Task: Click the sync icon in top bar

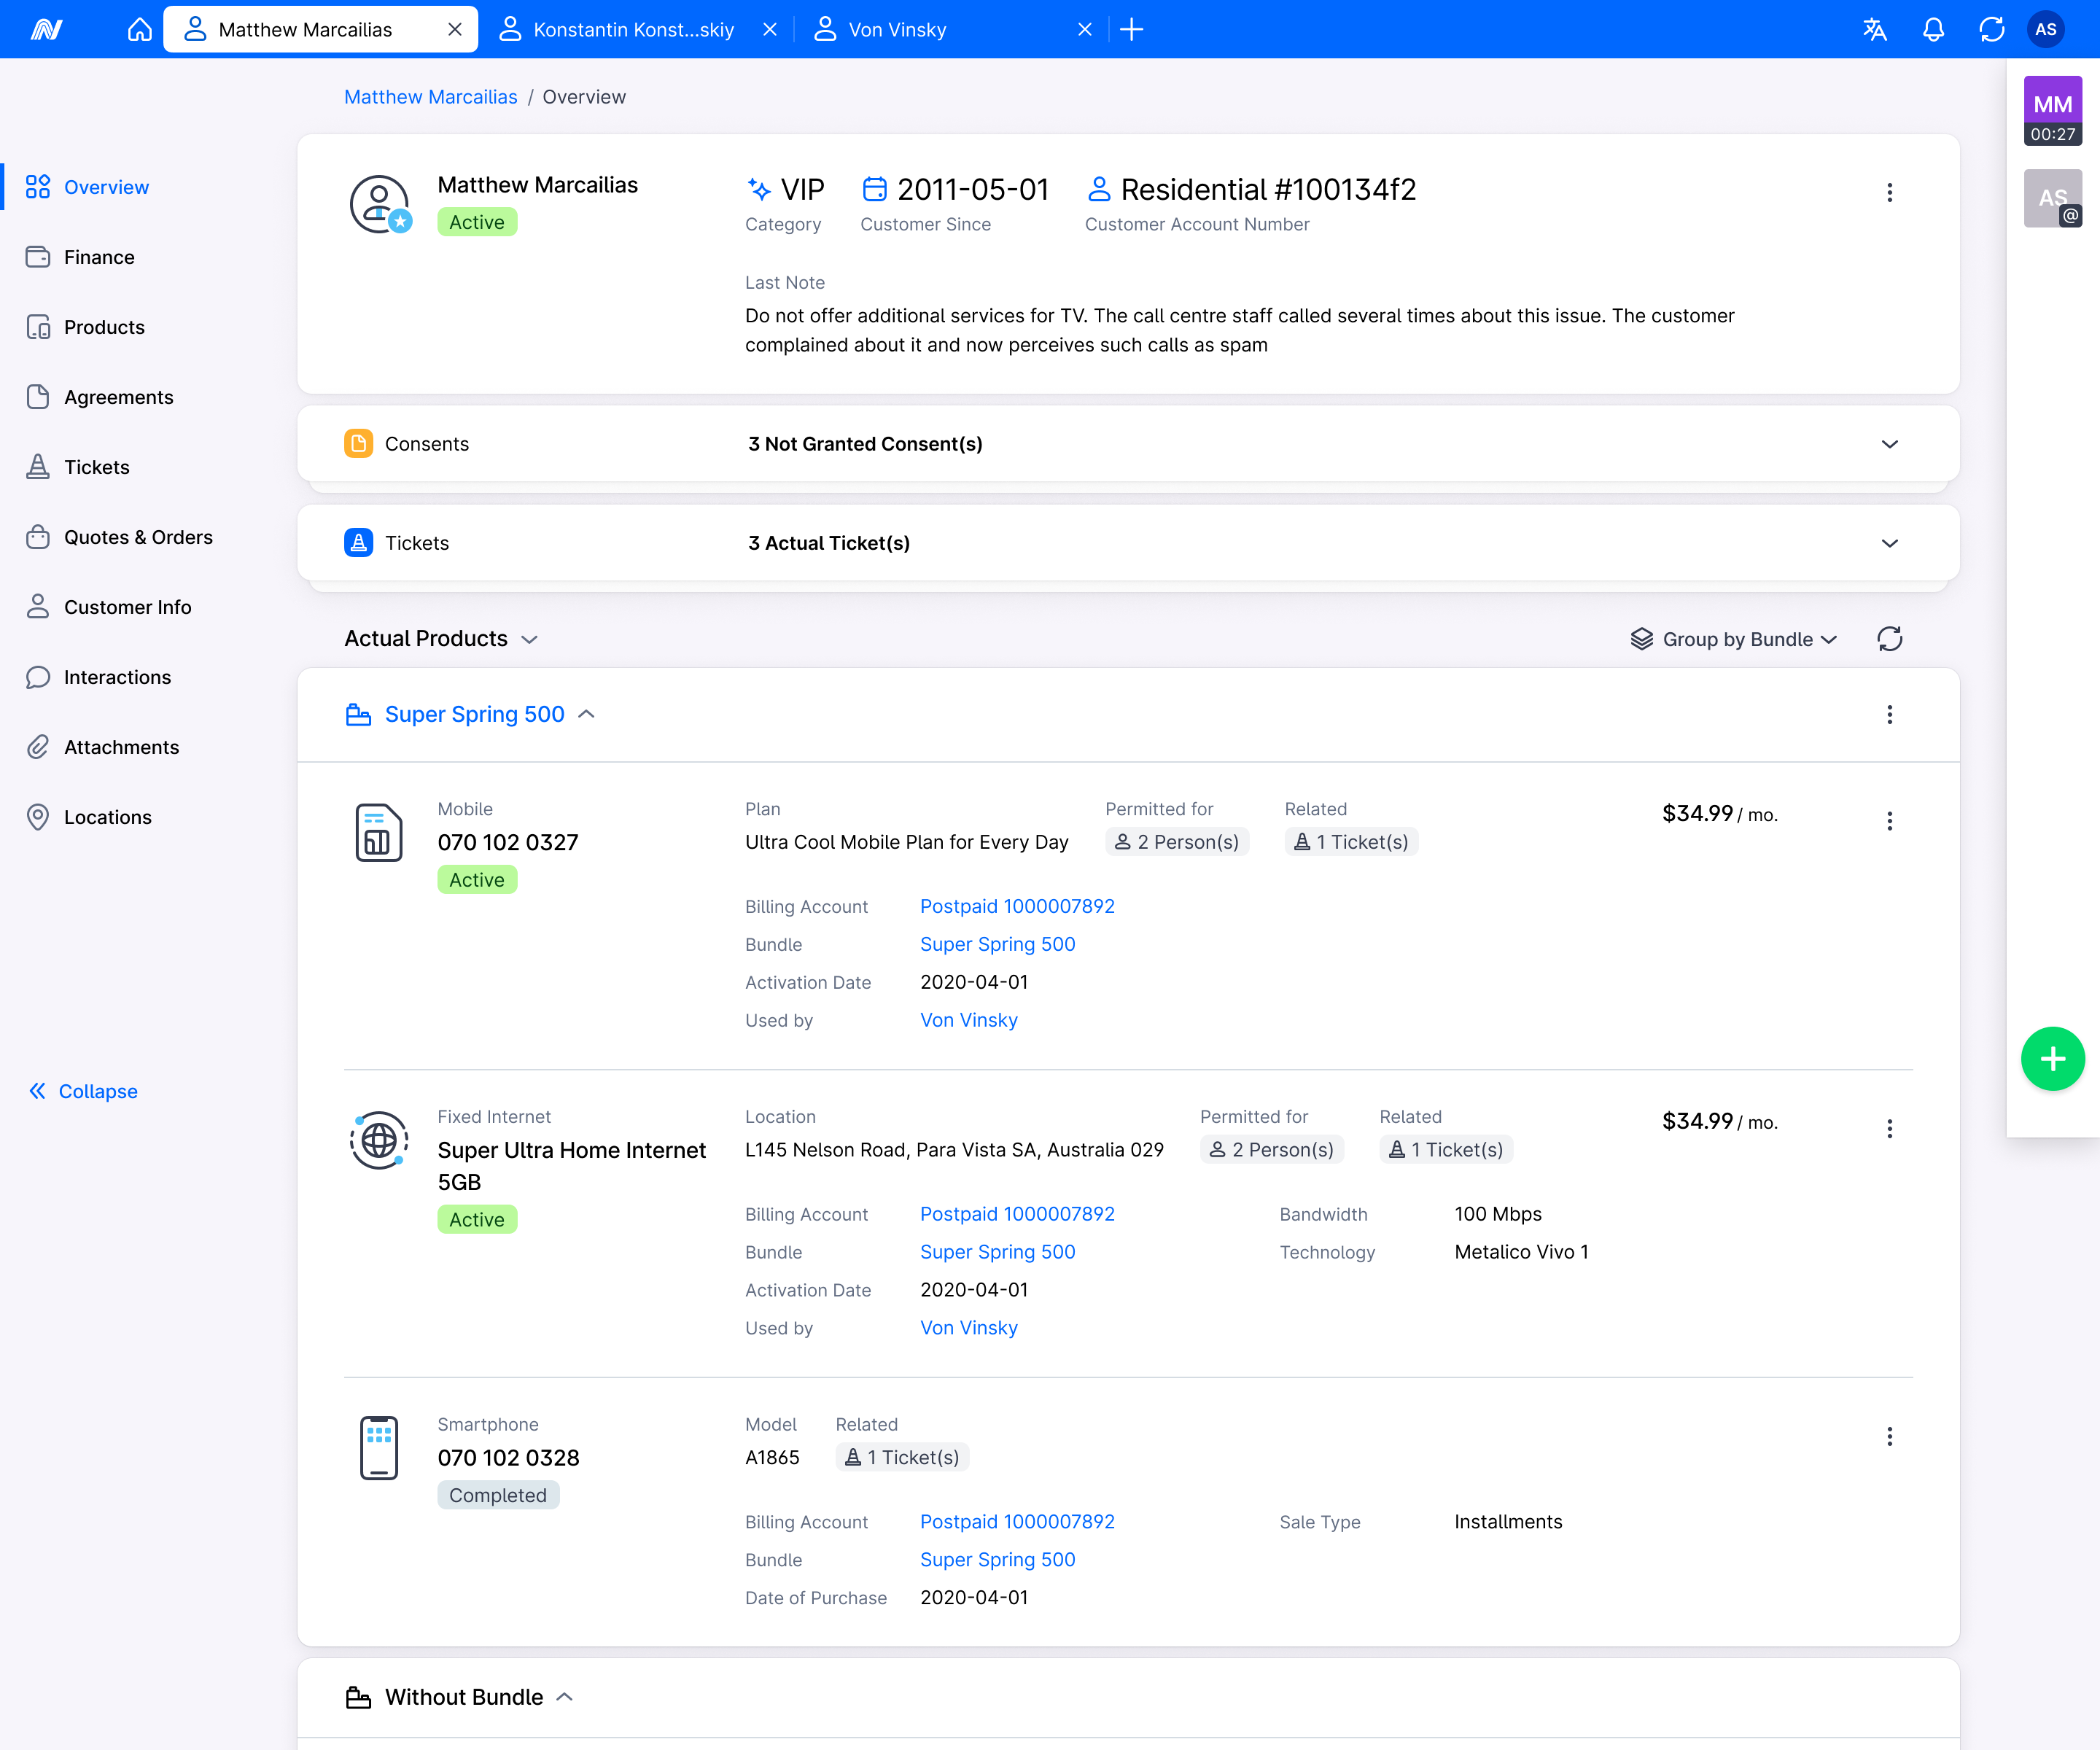Action: coord(1991,29)
